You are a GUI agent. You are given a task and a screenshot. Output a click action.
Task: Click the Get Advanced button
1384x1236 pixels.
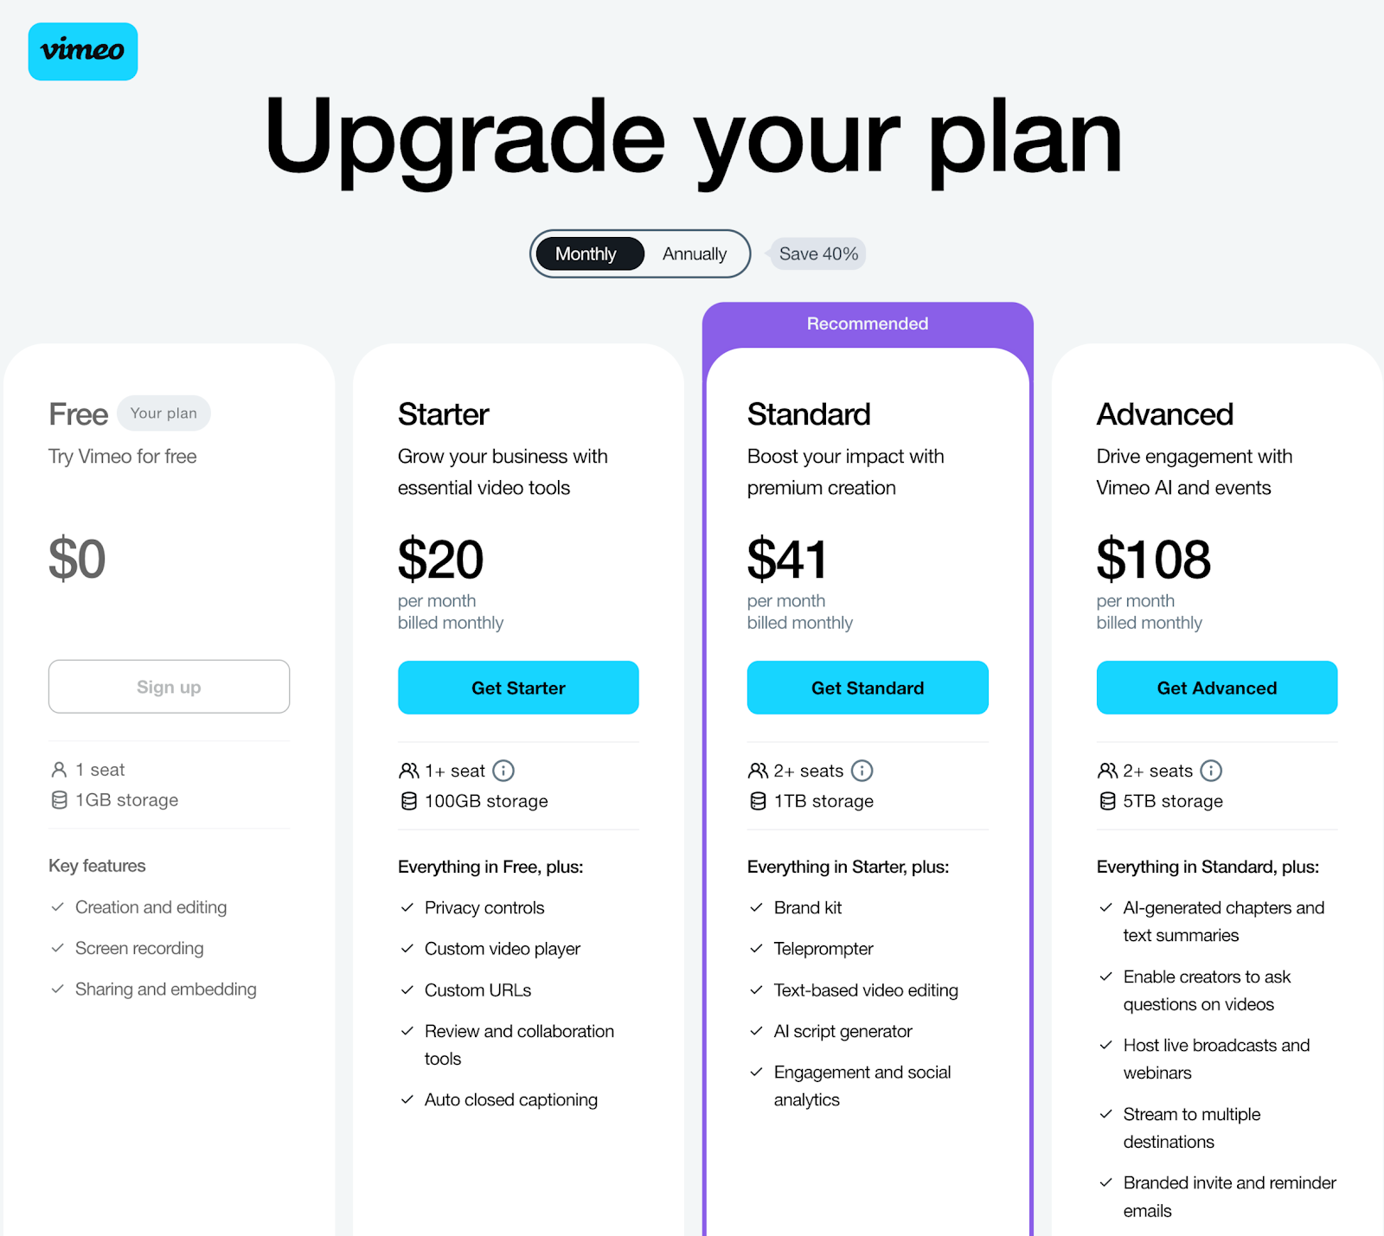click(x=1216, y=688)
